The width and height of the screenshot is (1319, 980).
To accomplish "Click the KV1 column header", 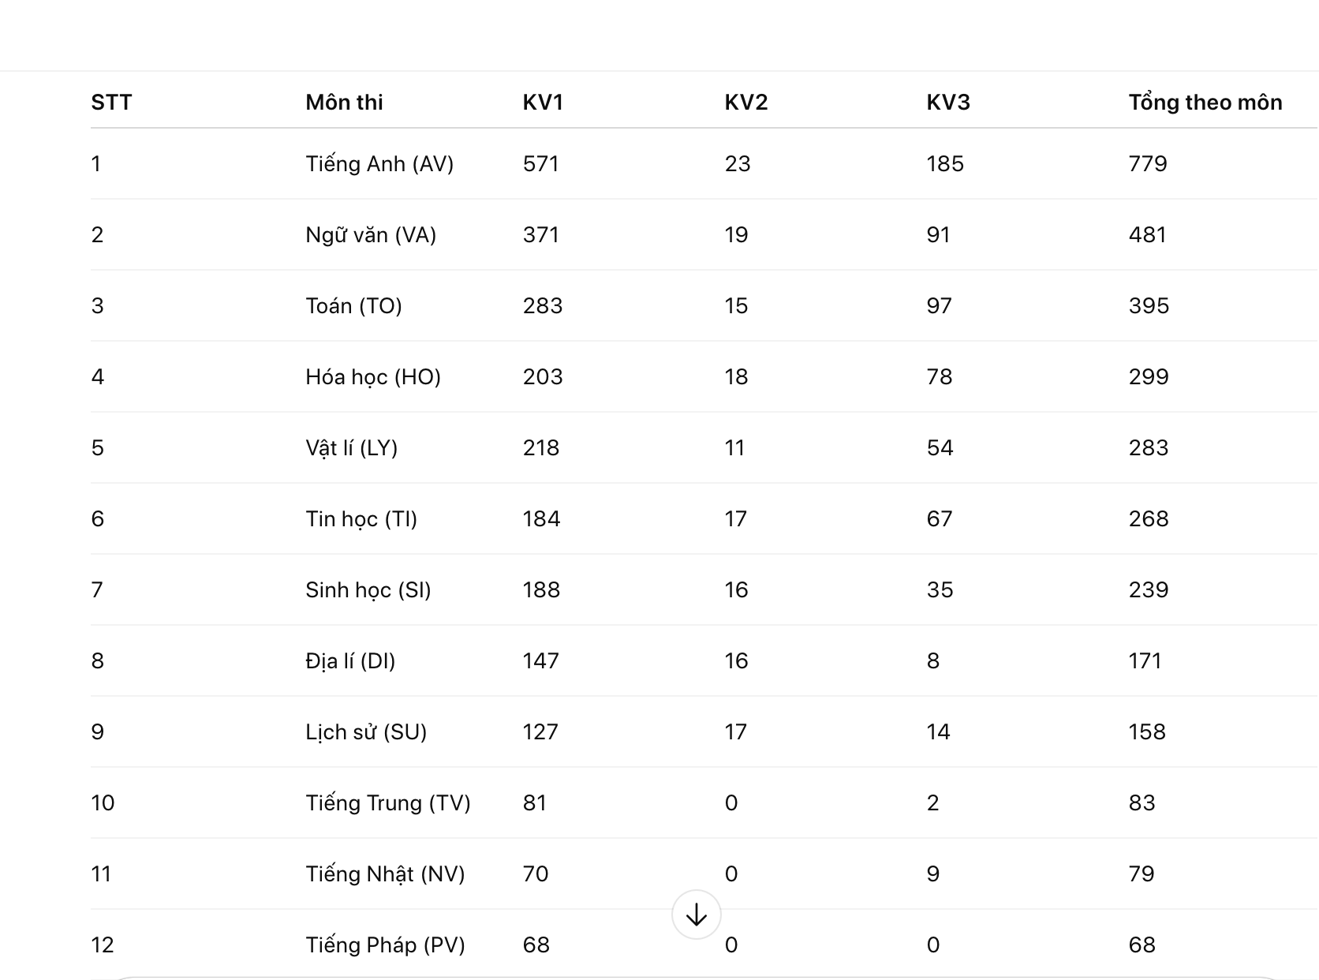I will pos(543,103).
